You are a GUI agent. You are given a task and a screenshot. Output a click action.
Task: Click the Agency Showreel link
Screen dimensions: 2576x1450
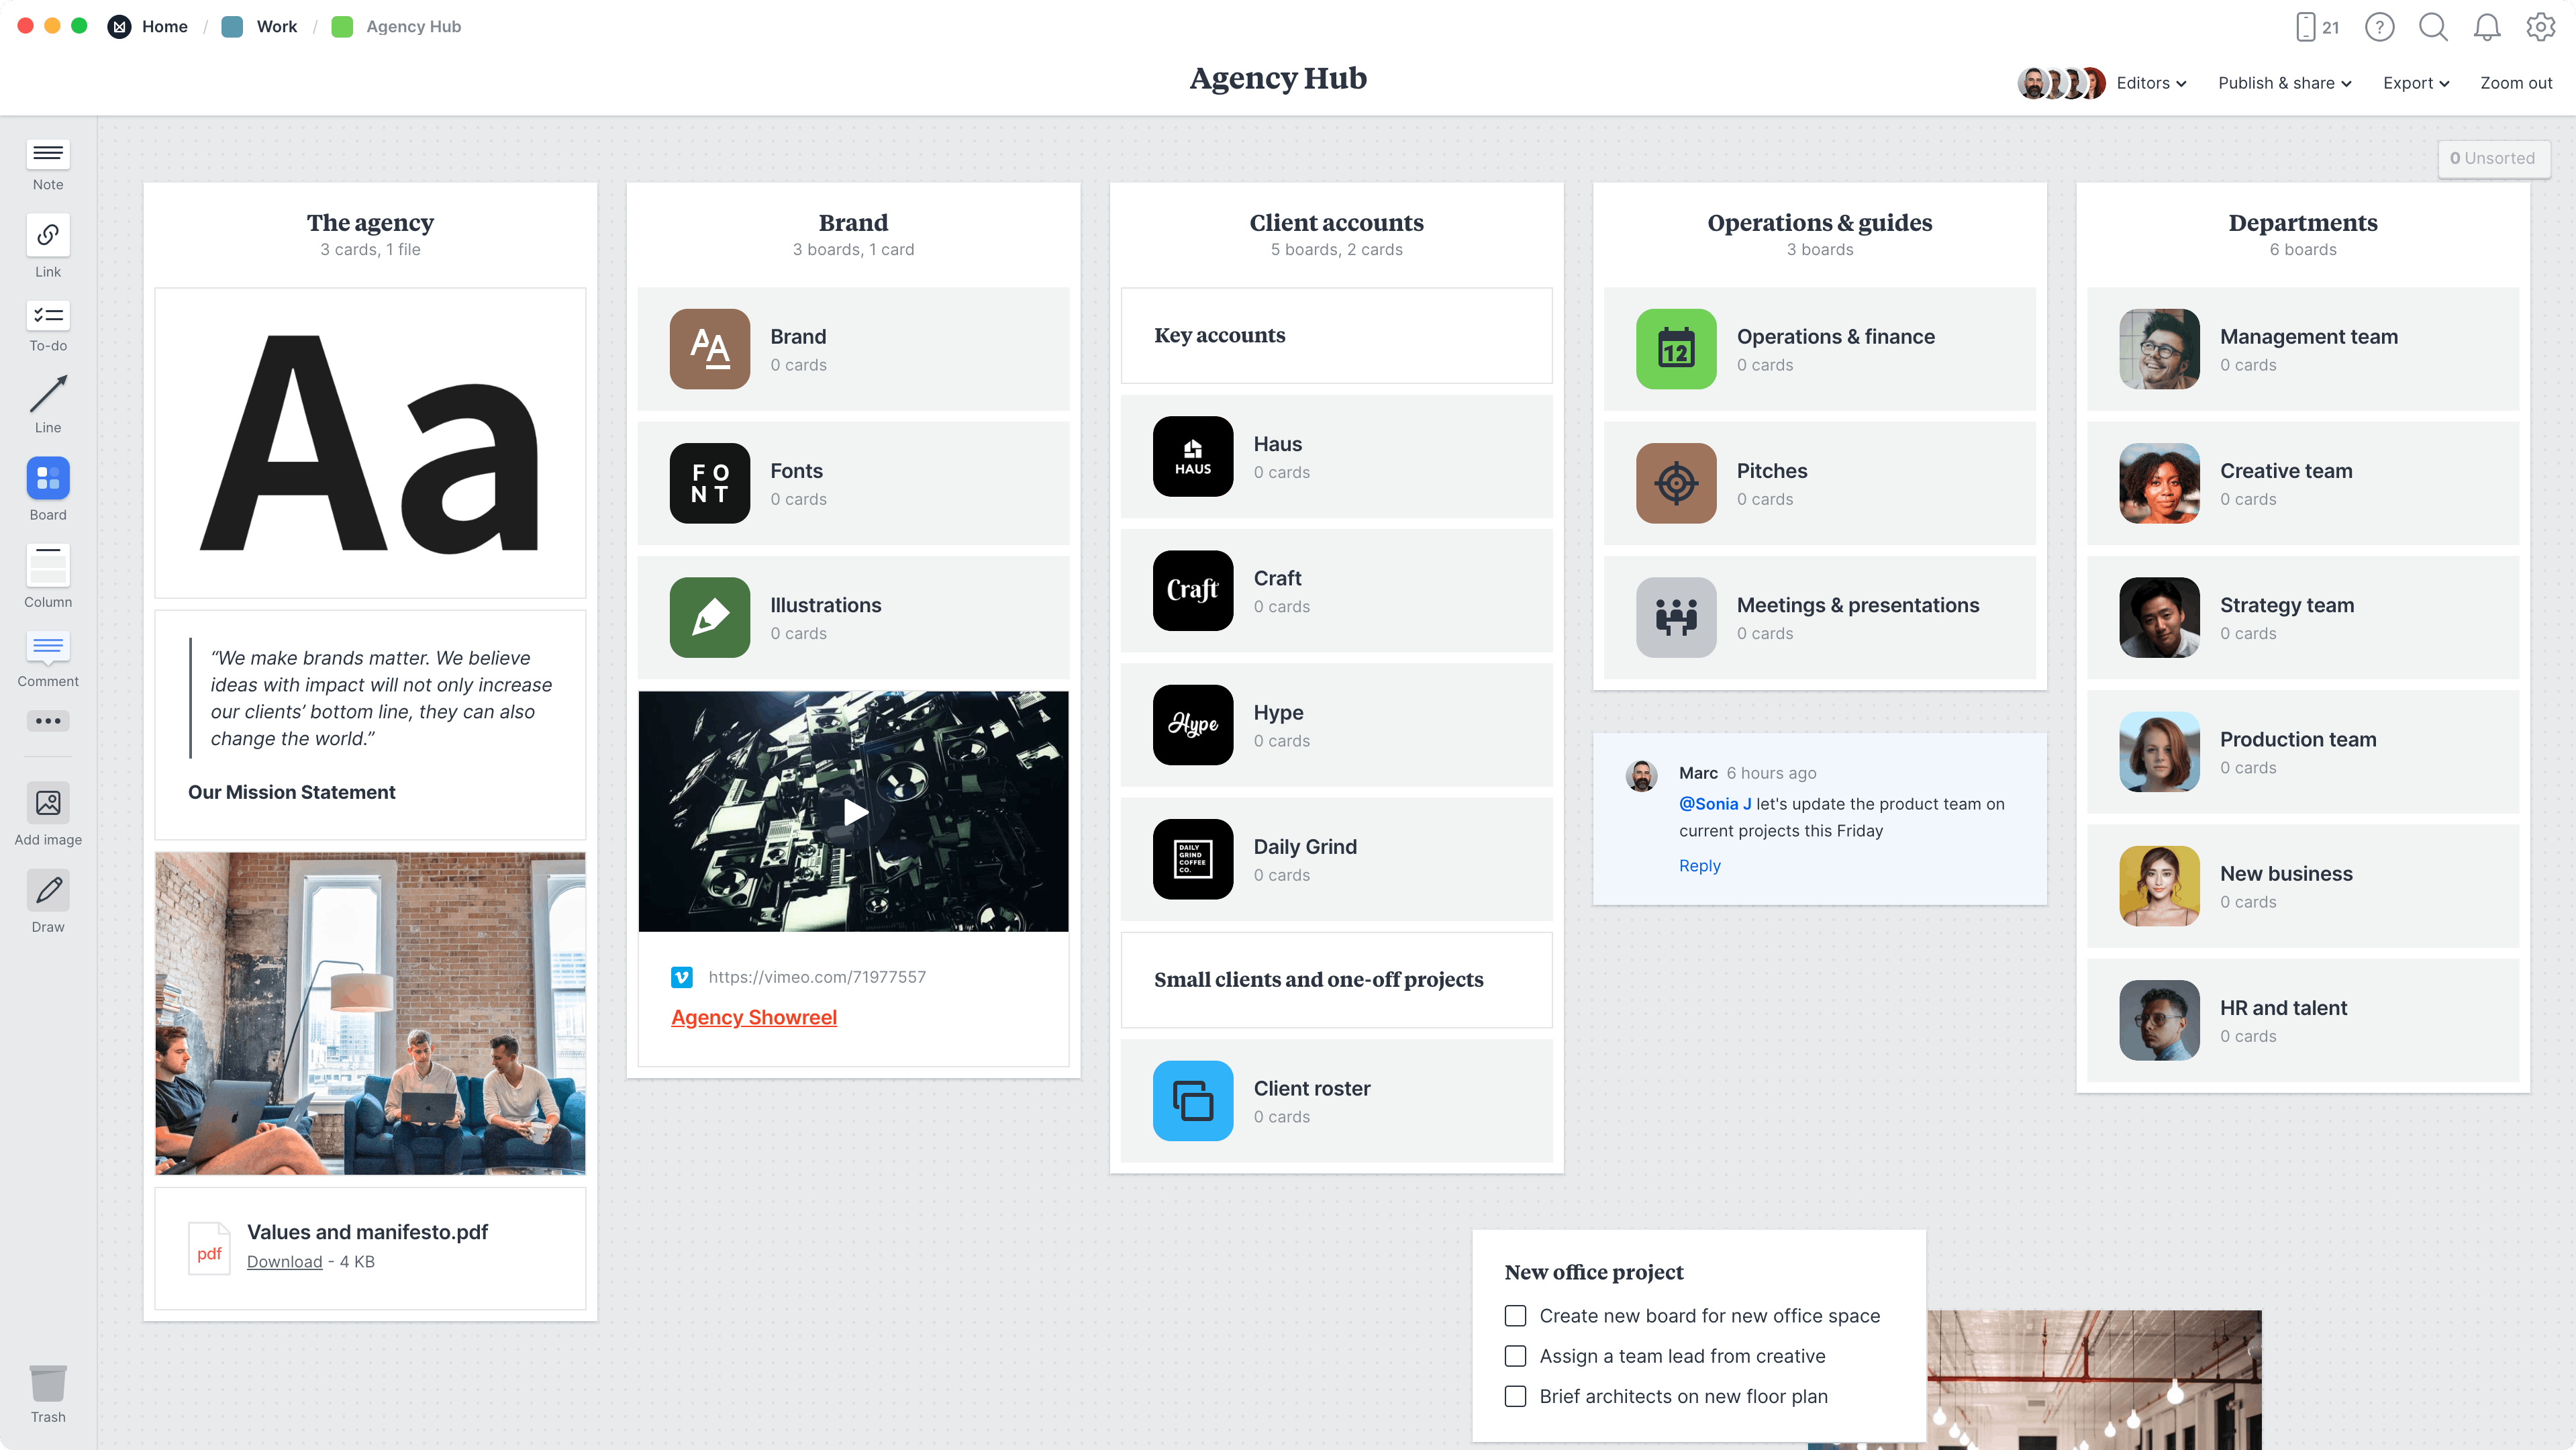tap(754, 1016)
